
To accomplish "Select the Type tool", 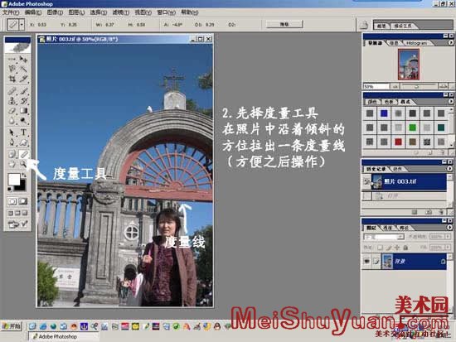I will 23,132.
